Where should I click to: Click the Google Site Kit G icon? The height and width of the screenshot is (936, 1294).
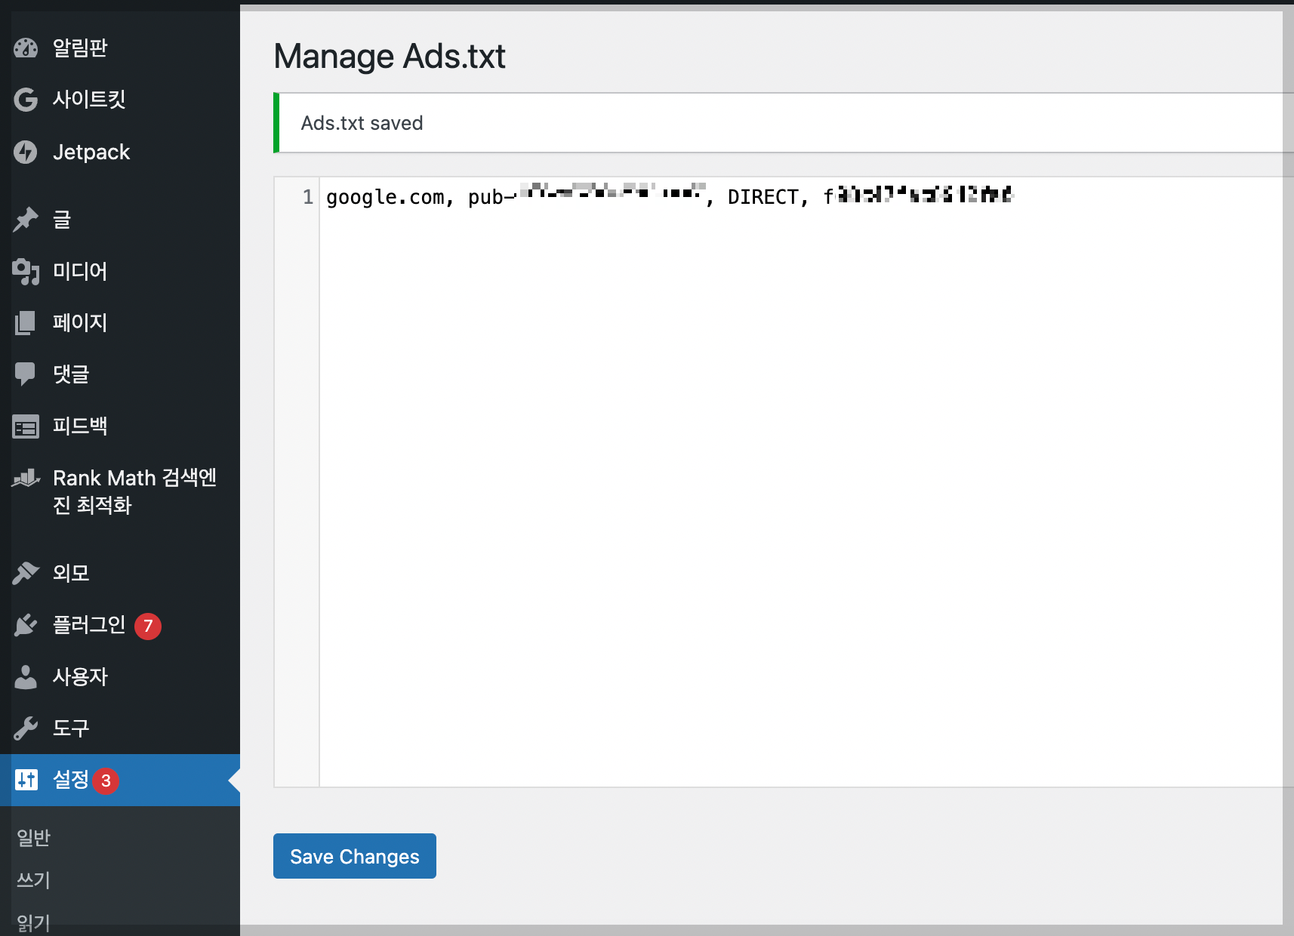pos(26,100)
